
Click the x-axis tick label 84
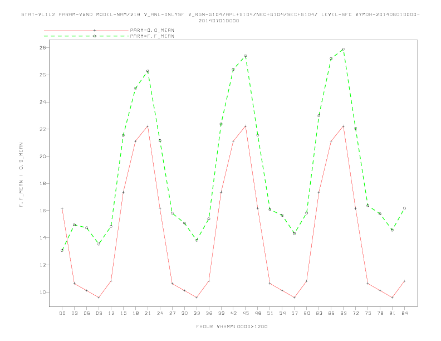tap(404, 313)
